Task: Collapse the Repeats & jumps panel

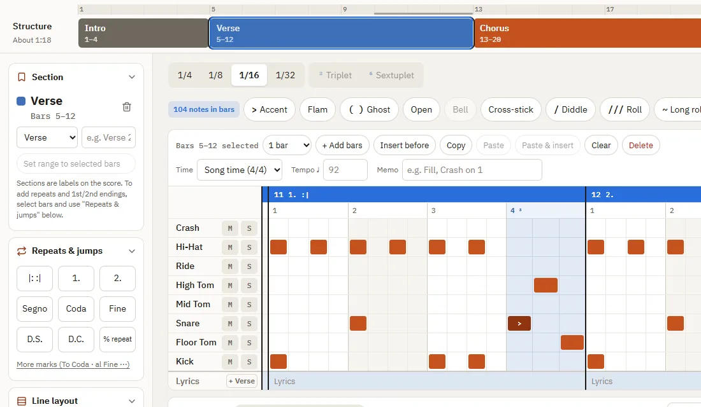Action: pyautogui.click(x=132, y=251)
